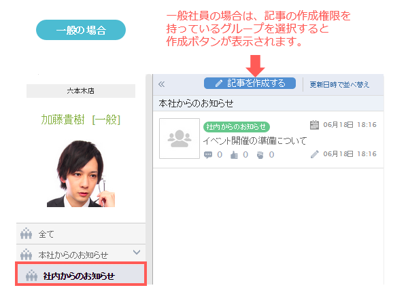Image resolution: width=408 pixels, height=292 pixels.
Task: Click the raised hand count 0
Action: (271, 155)
